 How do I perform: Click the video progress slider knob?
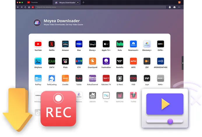pos(170,121)
